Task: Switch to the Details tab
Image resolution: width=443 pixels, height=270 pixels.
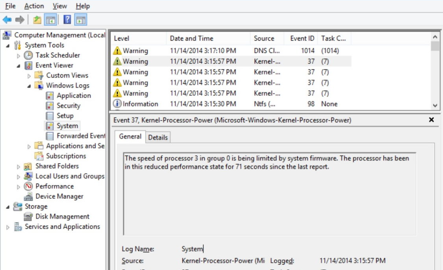Action: (x=158, y=137)
